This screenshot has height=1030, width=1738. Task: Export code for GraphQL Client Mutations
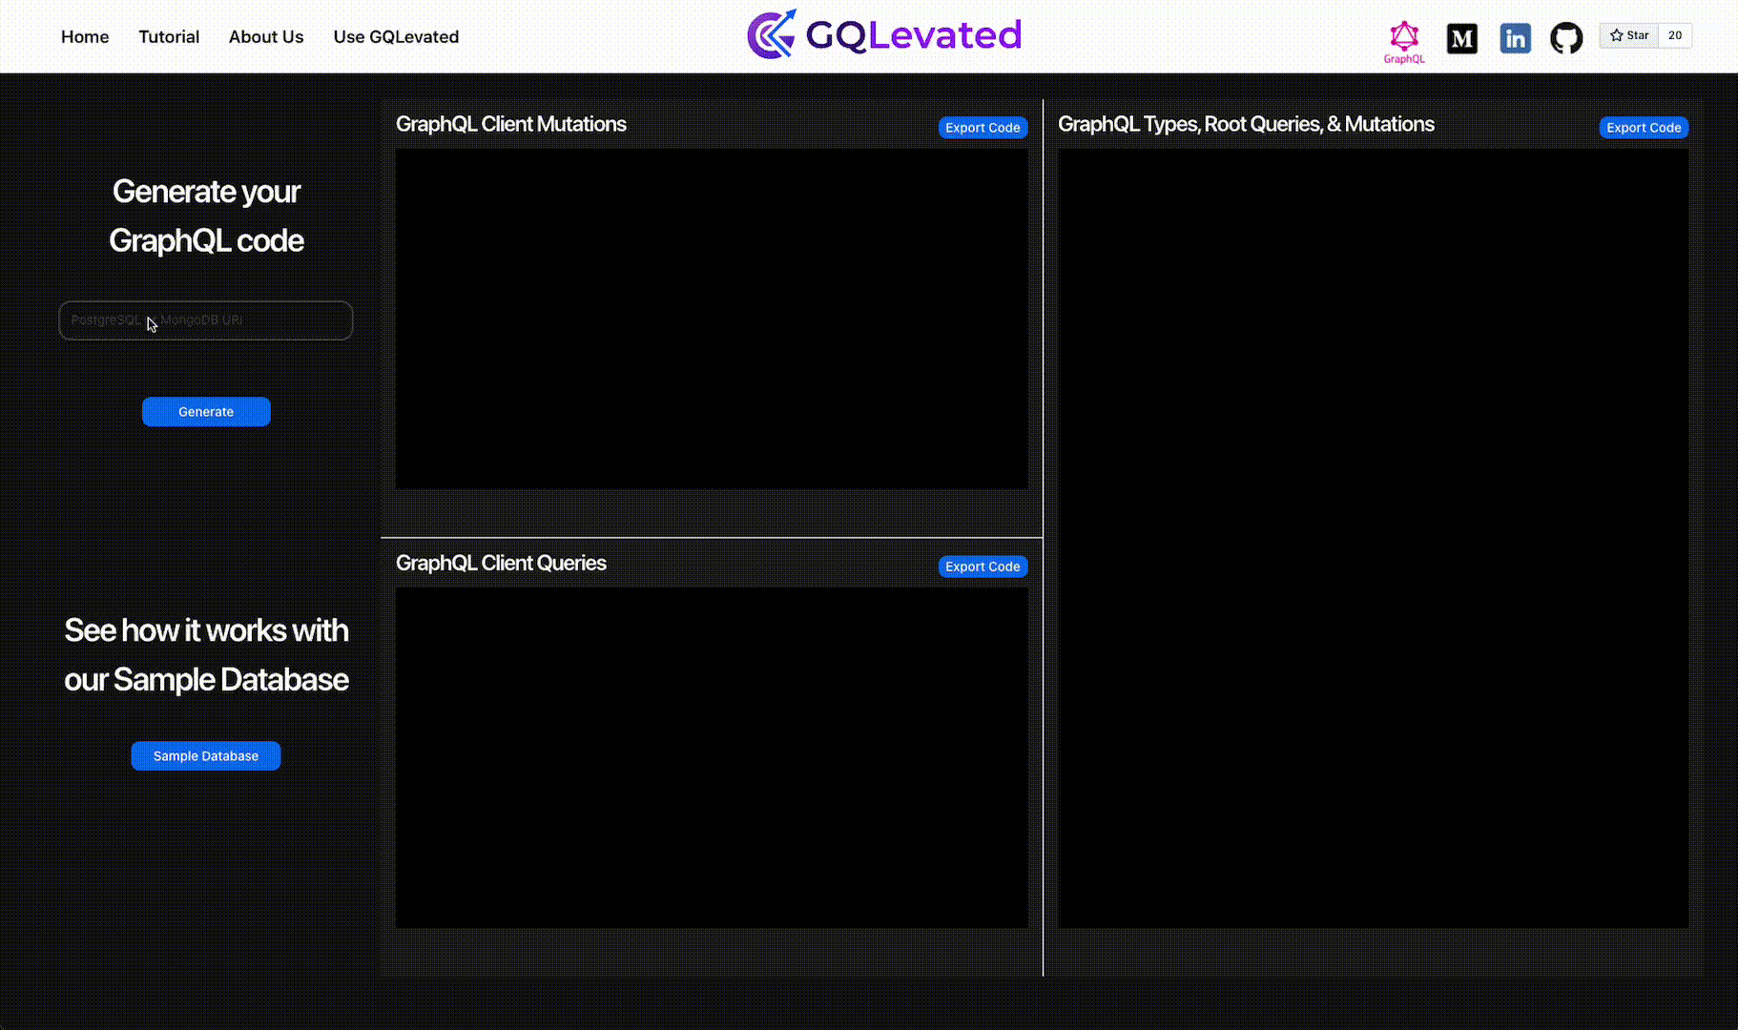click(x=983, y=128)
